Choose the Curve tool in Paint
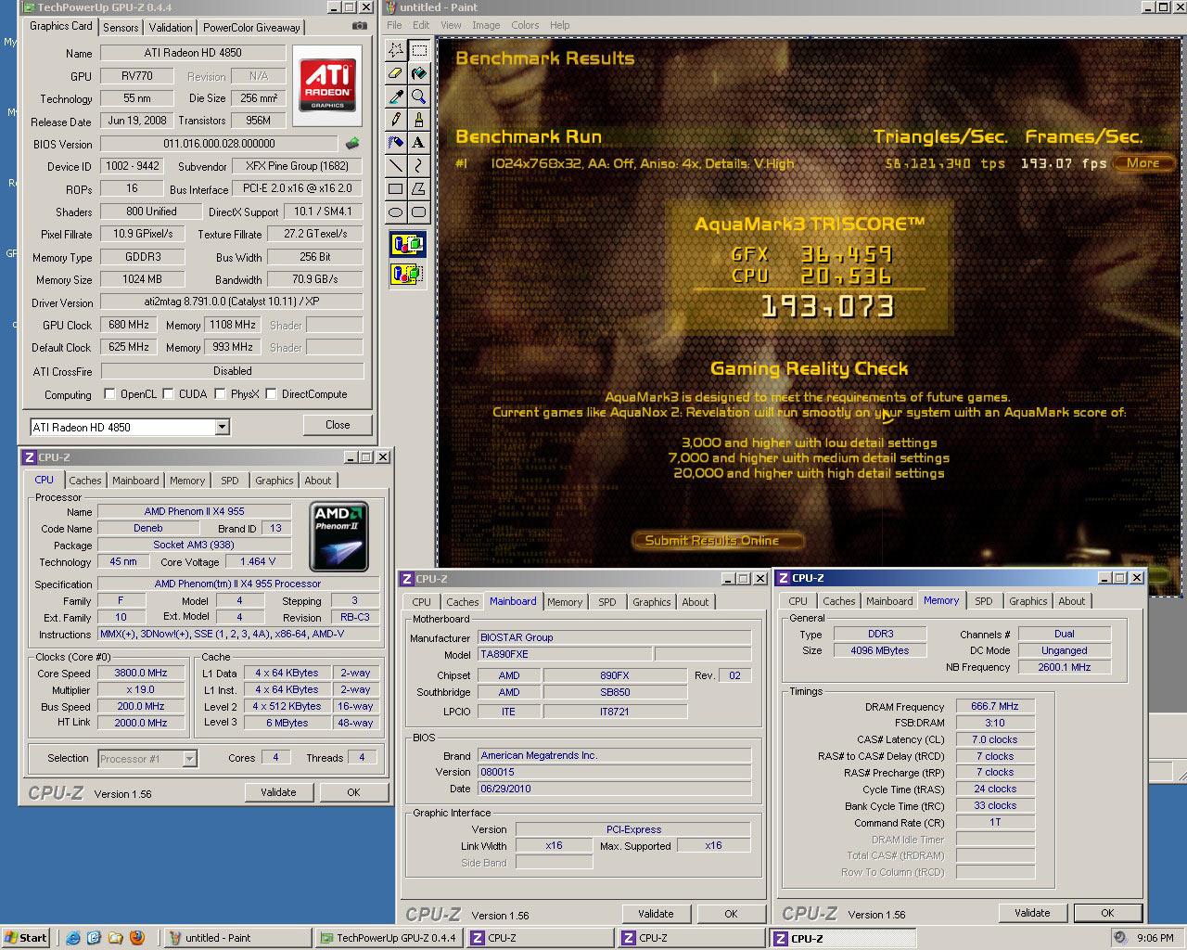 pos(419,166)
